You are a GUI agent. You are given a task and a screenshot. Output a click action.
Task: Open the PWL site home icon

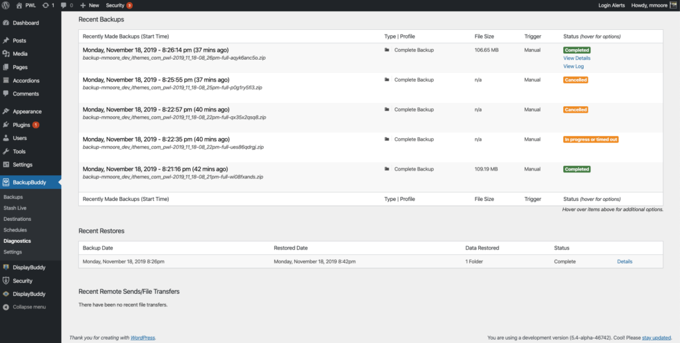click(x=19, y=5)
